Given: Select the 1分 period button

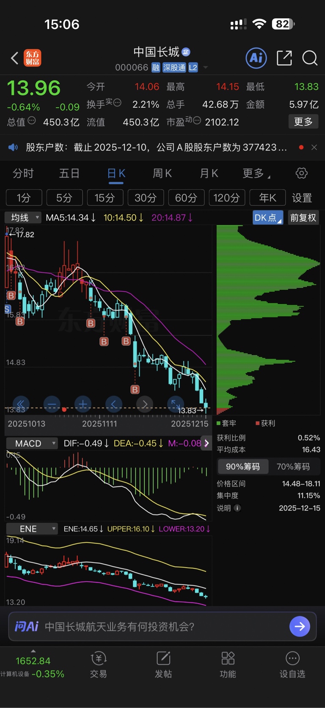Looking at the screenshot, I should point(24,198).
